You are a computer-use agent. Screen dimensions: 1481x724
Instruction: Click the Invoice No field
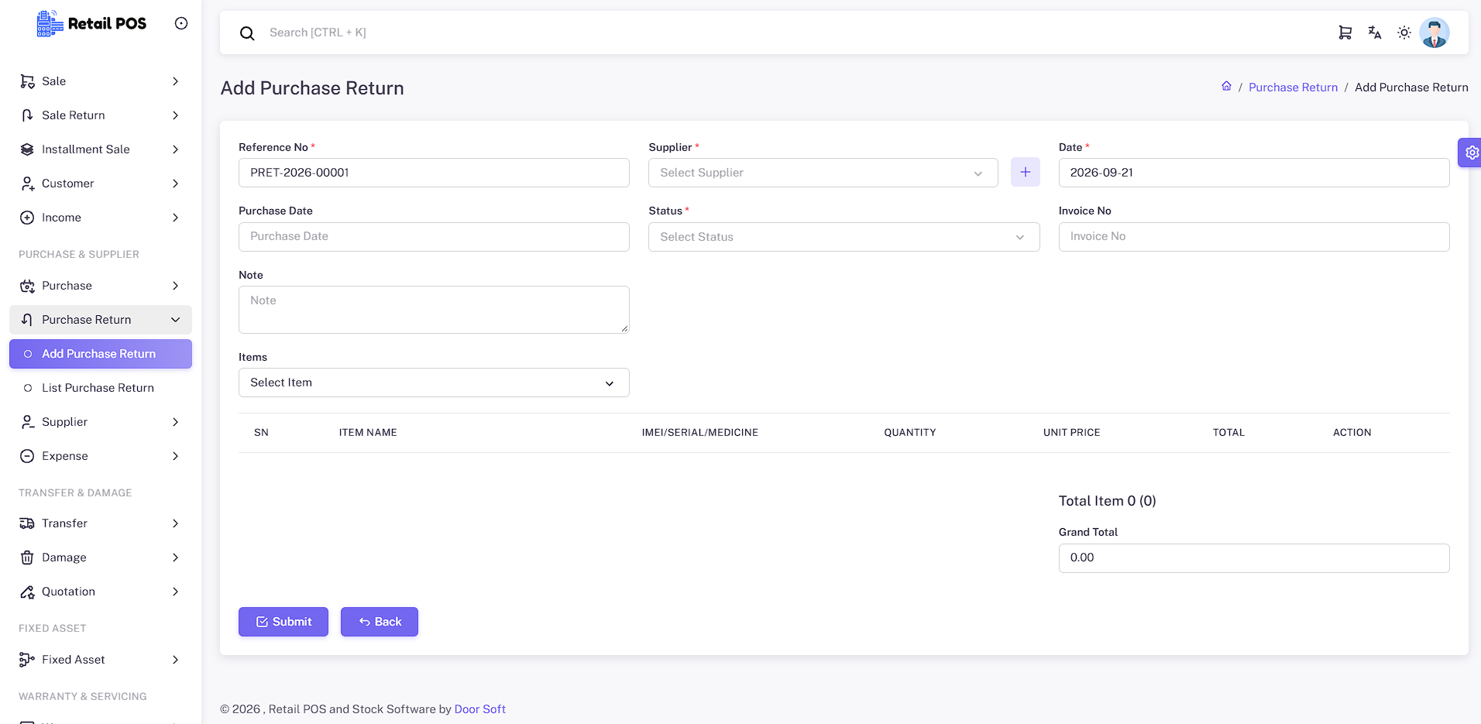1254,237
